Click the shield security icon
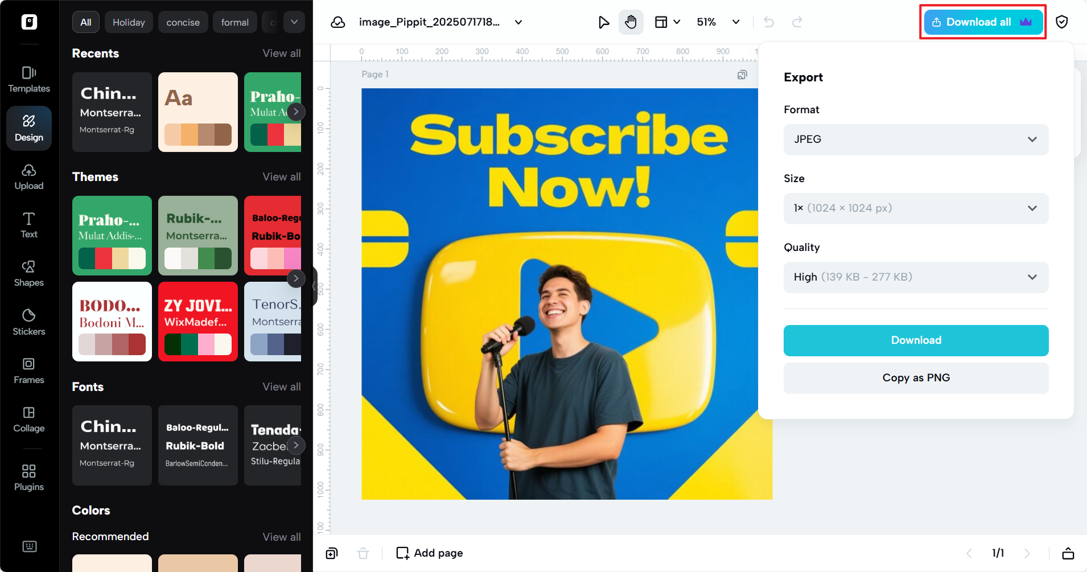Viewport: 1087px width, 572px height. [1061, 22]
